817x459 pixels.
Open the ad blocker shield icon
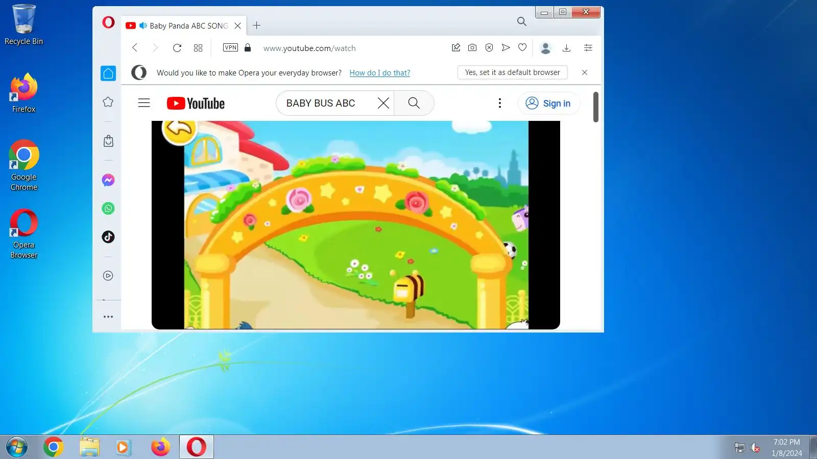(489, 47)
